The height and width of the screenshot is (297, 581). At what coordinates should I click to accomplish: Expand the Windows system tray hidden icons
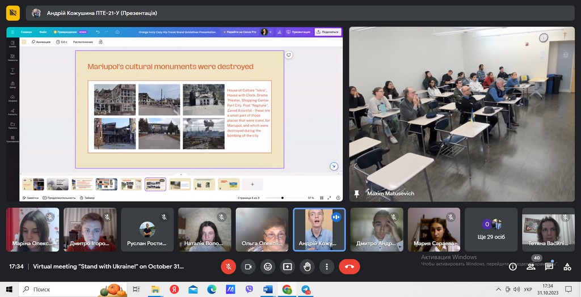(x=498, y=290)
